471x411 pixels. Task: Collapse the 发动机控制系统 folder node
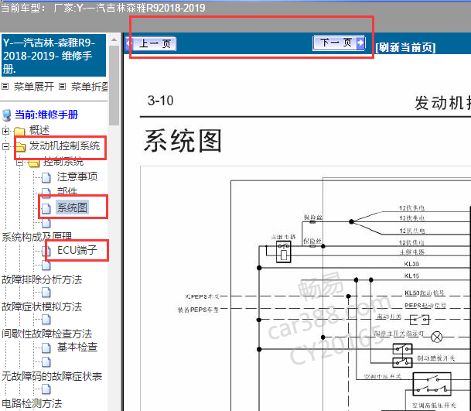pyautogui.click(x=5, y=147)
